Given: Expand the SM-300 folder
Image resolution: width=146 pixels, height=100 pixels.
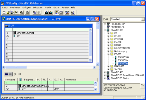Looking at the screenshot, I should (108, 69).
